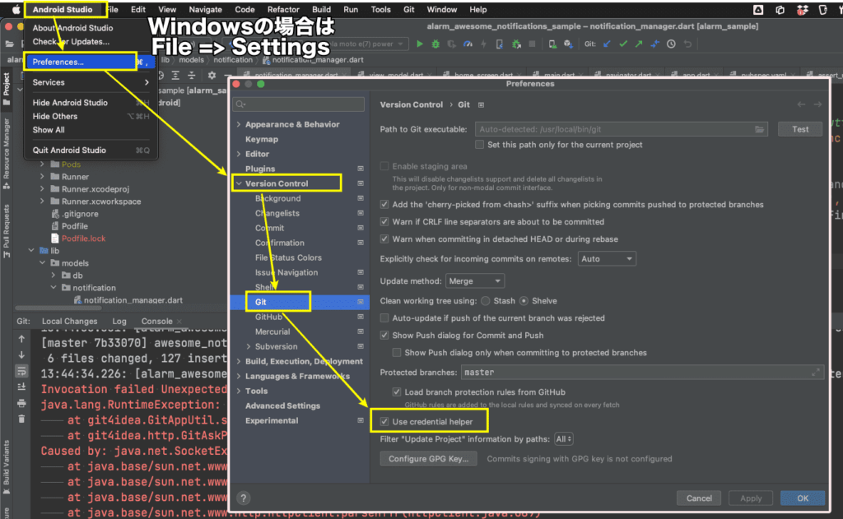Expand Build, Execution, Deployment group
Screen dimensions: 843x519
(239, 362)
